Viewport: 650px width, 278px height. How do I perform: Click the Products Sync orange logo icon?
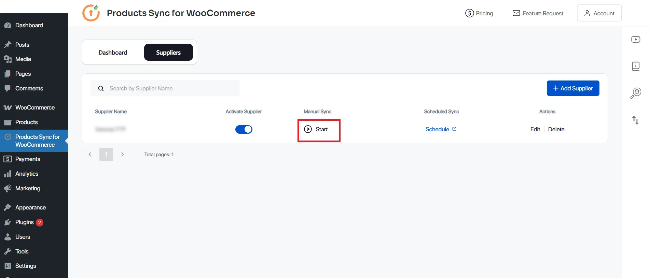91,13
